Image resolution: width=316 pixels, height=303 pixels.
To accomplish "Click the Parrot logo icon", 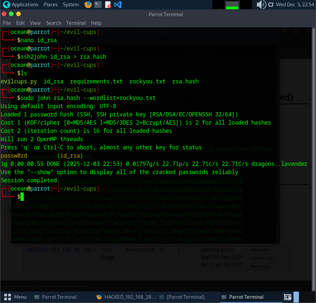I will [x=6, y=5].
